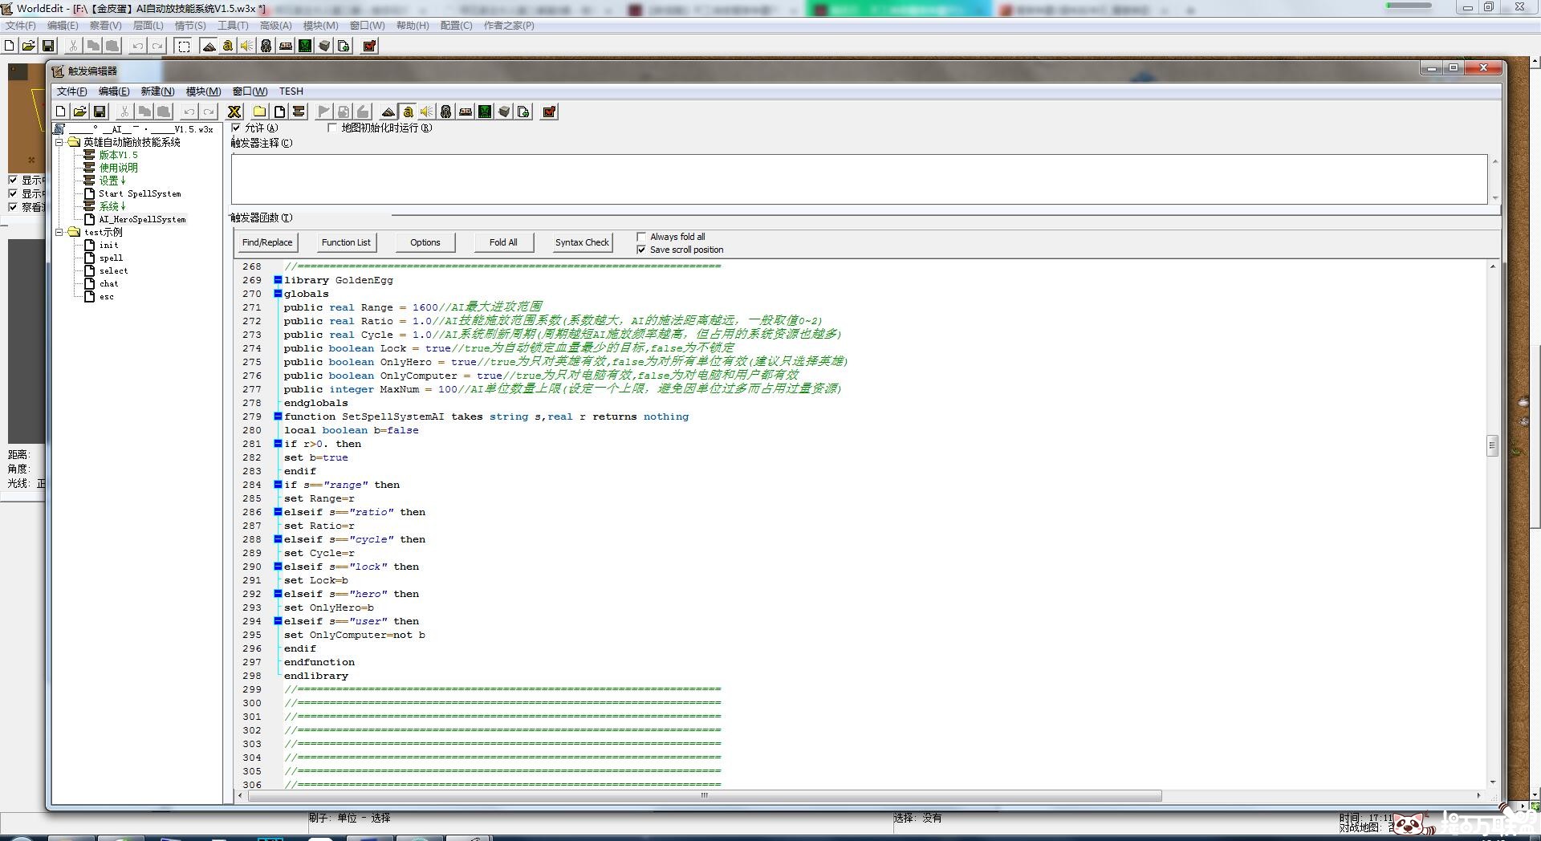
Task: Collapse the test示例 folder
Action: click(59, 232)
